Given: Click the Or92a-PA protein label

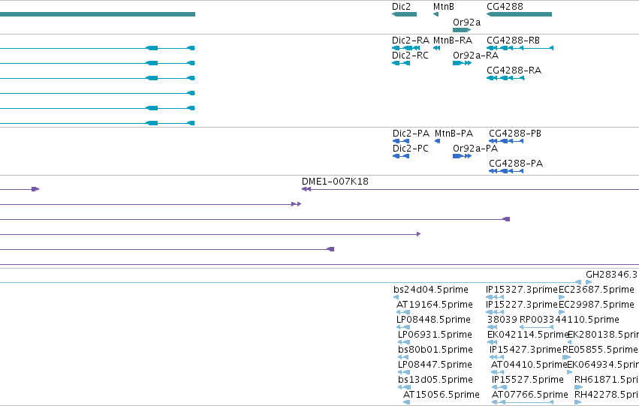Looking at the screenshot, I should 475,149.
